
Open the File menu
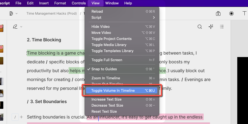click(18, 3)
